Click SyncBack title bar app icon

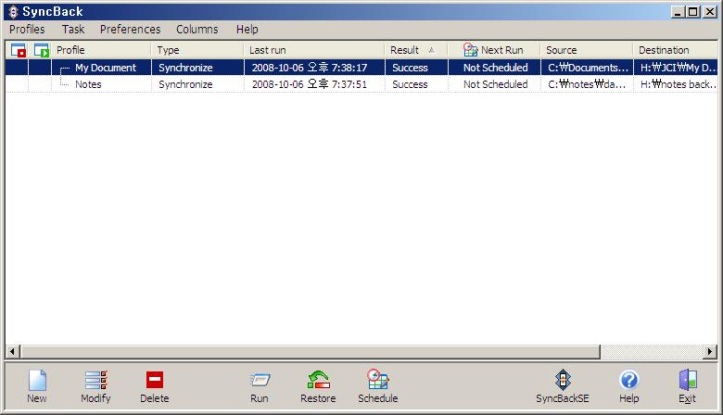[x=13, y=11]
